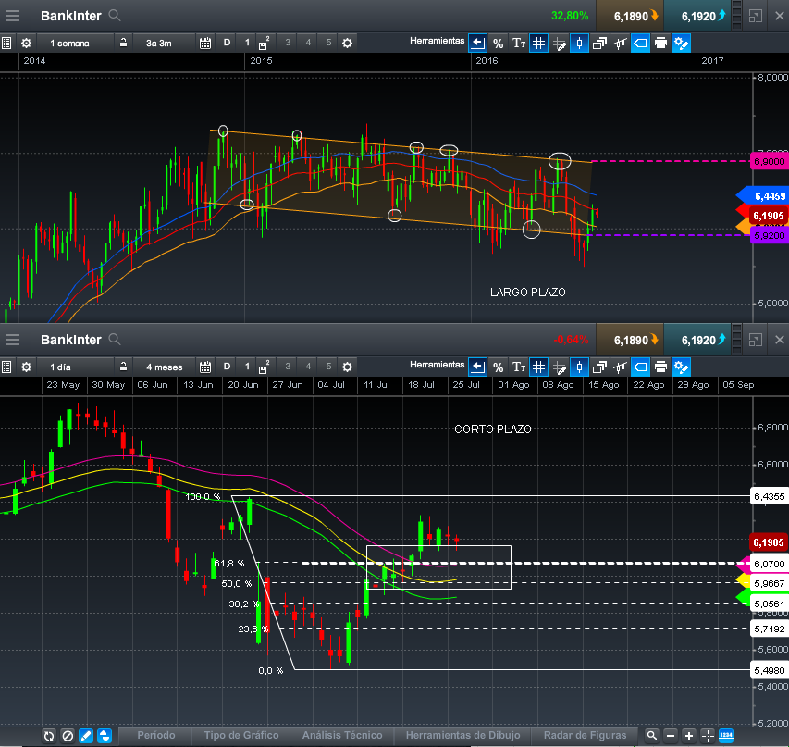Viewport: 789px width, 747px height.
Task: Open layout settings gear after 5, bottom toolbar
Action: tap(347, 367)
